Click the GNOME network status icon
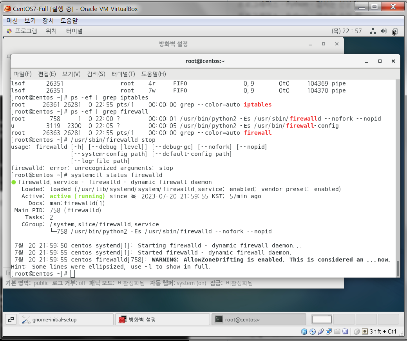Viewport: 407px width, 341px height. 373,31
